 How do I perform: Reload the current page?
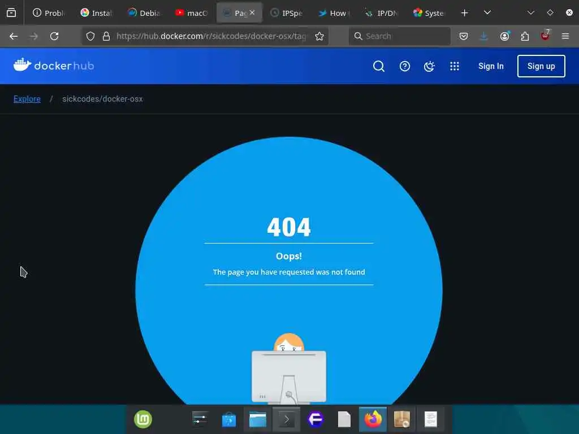pos(54,36)
